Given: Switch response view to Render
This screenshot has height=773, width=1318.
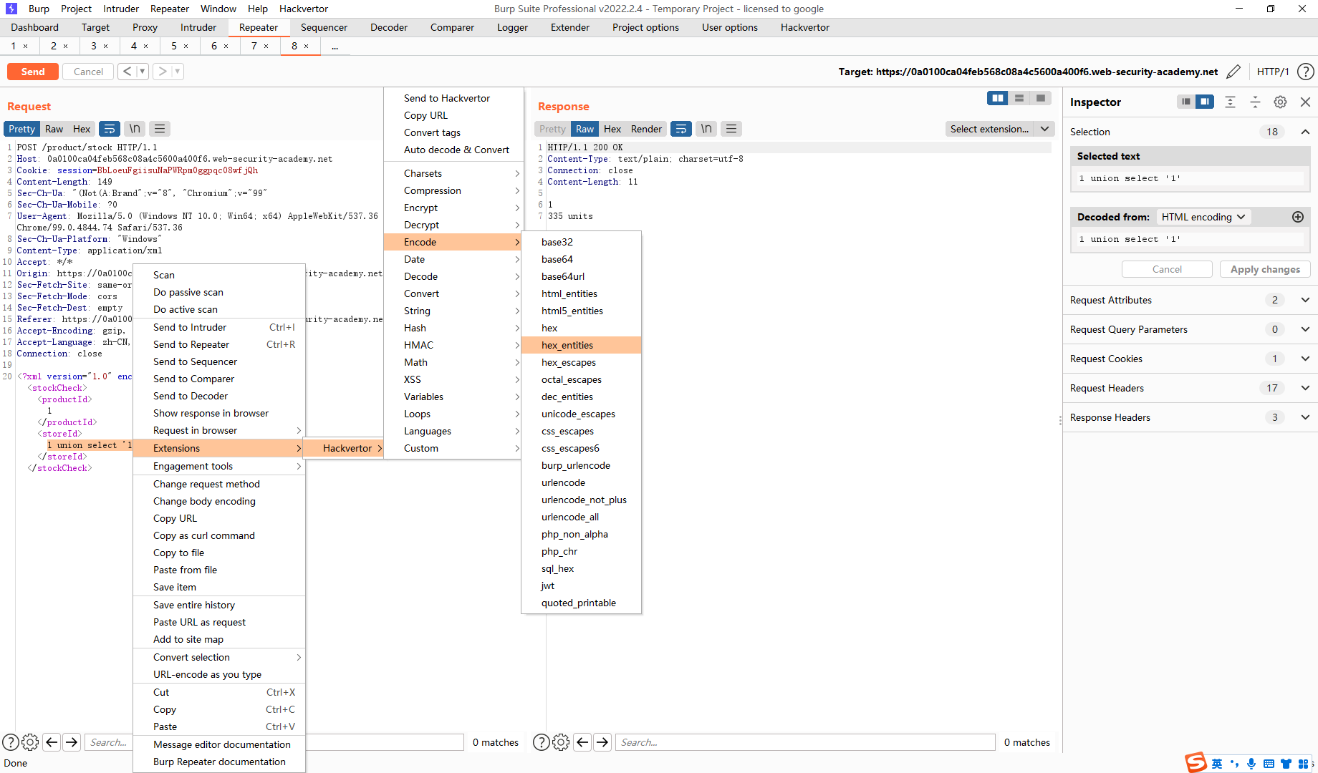Looking at the screenshot, I should (x=646, y=129).
